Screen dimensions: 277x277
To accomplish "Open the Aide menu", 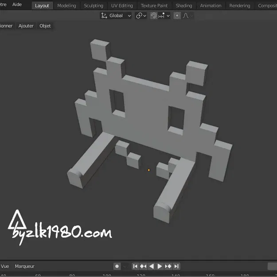I will [x=17, y=4].
